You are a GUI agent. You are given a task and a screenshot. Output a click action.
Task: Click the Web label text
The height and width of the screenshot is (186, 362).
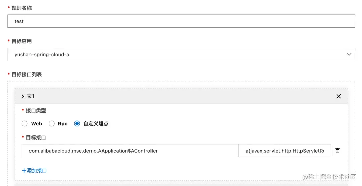(37, 124)
